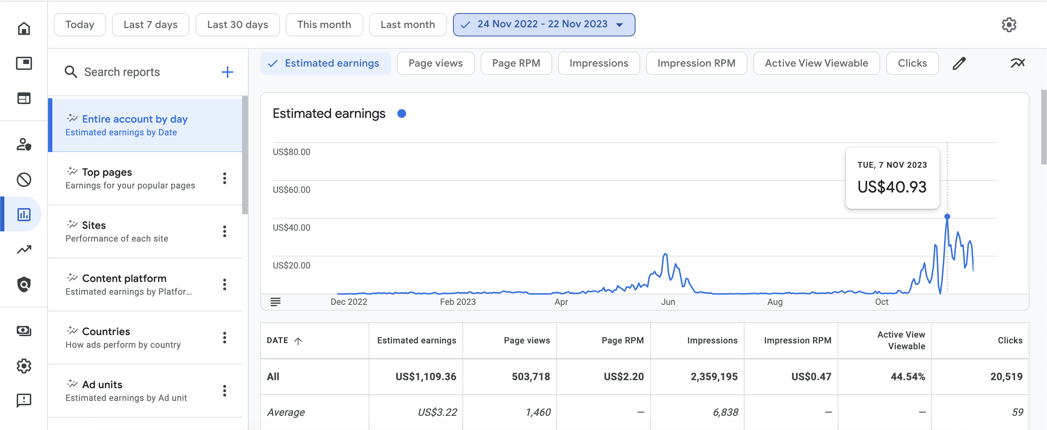1047x430 pixels.
Task: Select the This month range
Action: [x=324, y=25]
